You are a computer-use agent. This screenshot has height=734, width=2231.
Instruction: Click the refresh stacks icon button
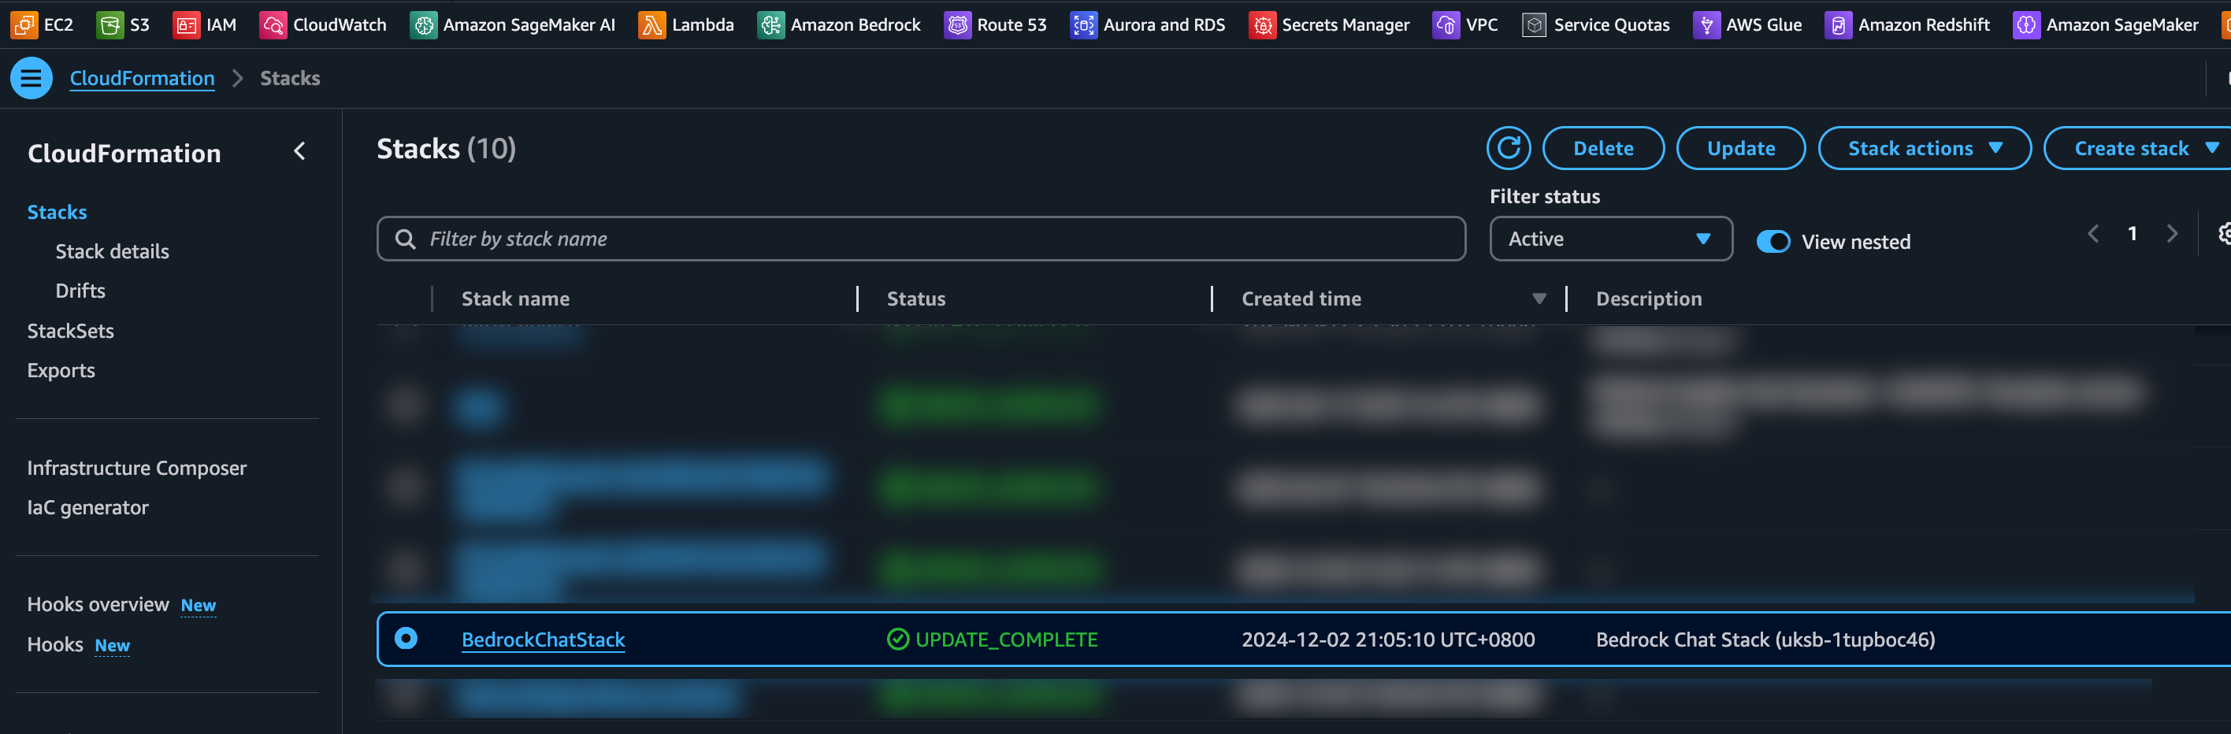click(x=1508, y=148)
